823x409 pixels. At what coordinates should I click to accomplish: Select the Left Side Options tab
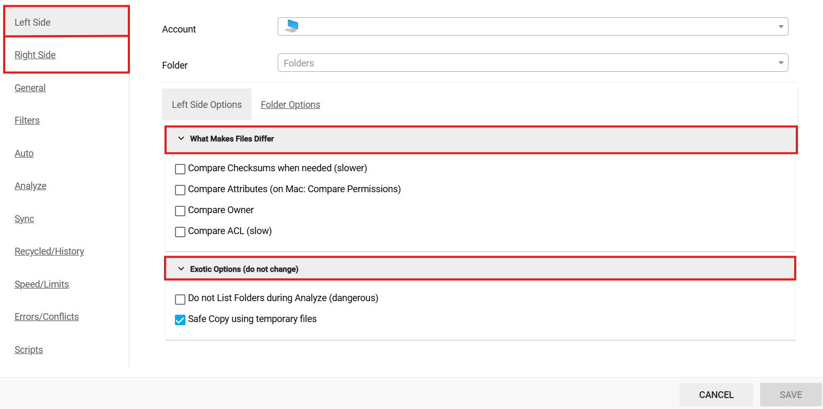[x=207, y=105]
